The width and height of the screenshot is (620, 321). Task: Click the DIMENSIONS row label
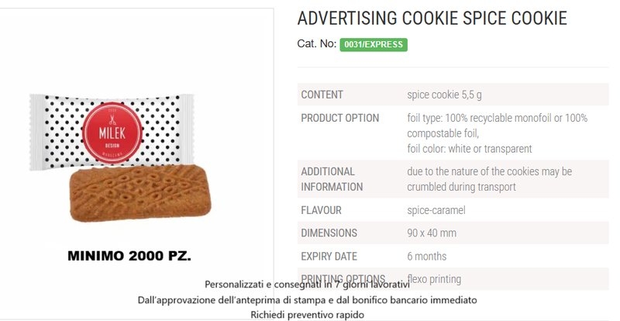point(329,233)
